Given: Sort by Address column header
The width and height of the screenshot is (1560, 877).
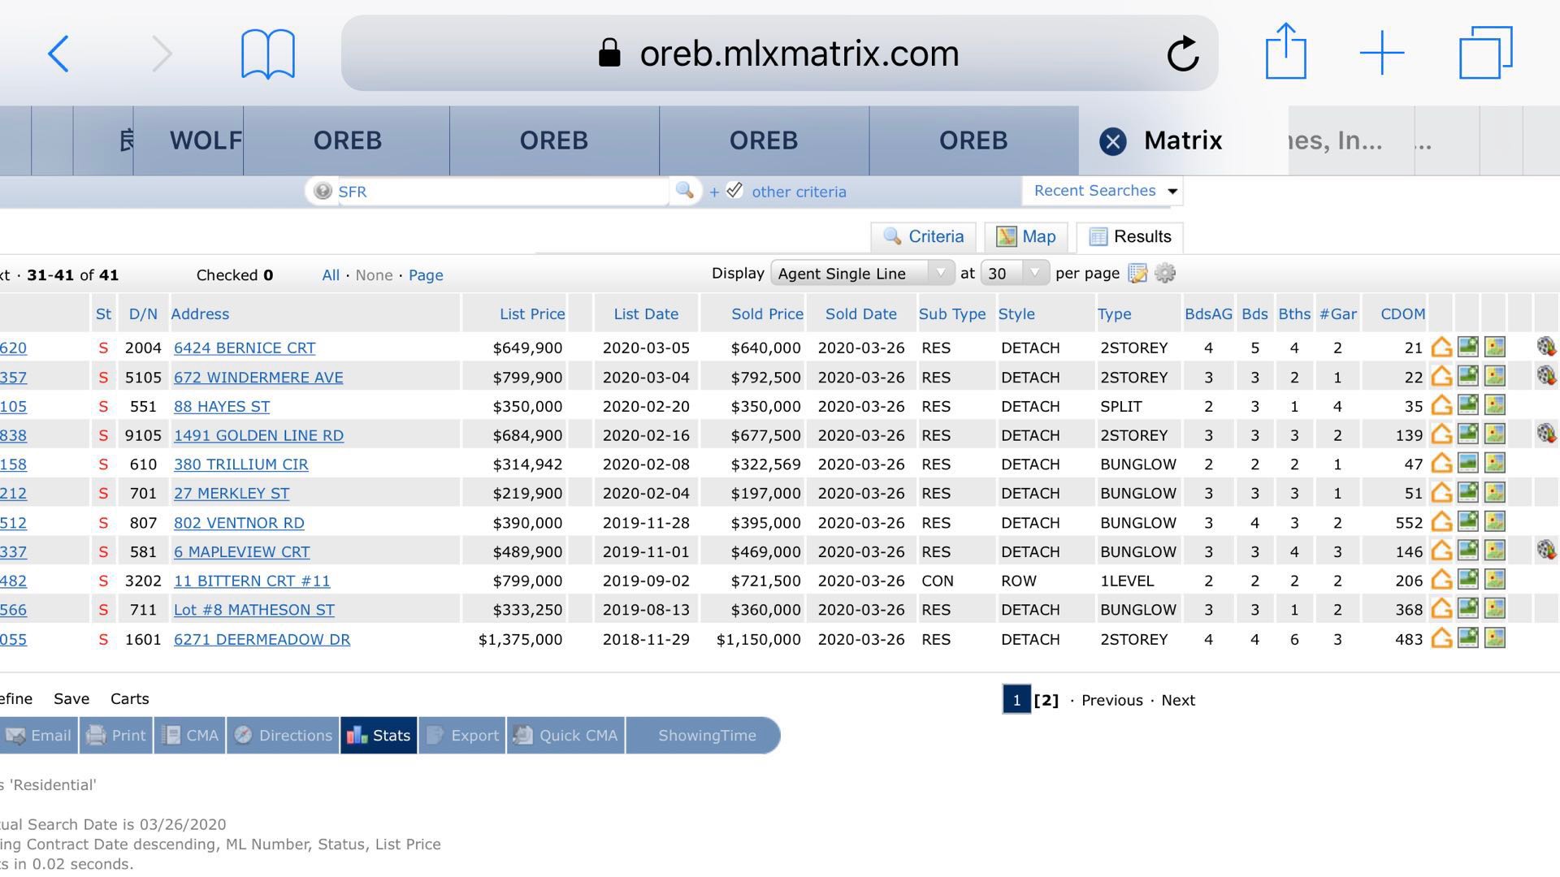Looking at the screenshot, I should (200, 314).
